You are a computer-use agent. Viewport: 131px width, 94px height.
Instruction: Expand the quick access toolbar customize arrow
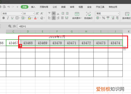click(x=17, y=7)
